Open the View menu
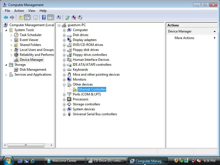220x165 pixels. tap(32, 11)
